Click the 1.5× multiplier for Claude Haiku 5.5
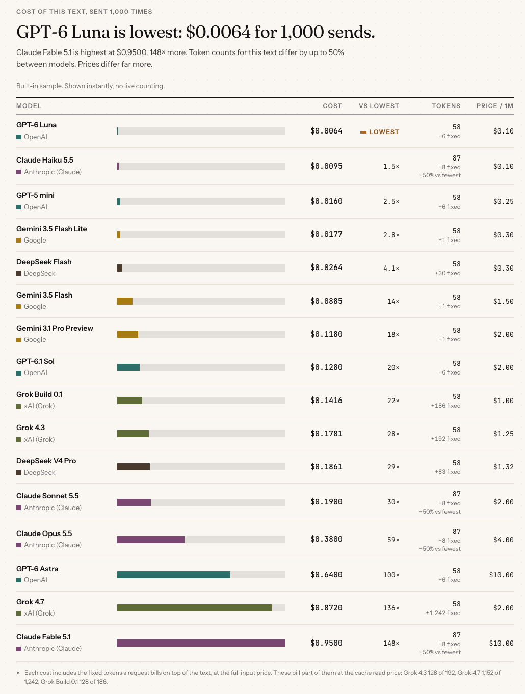The height and width of the screenshot is (694, 525). click(391, 167)
